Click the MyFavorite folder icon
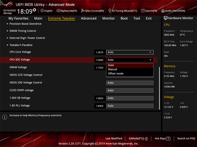This screenshot has width=197, height=147. click(x=58, y=11)
